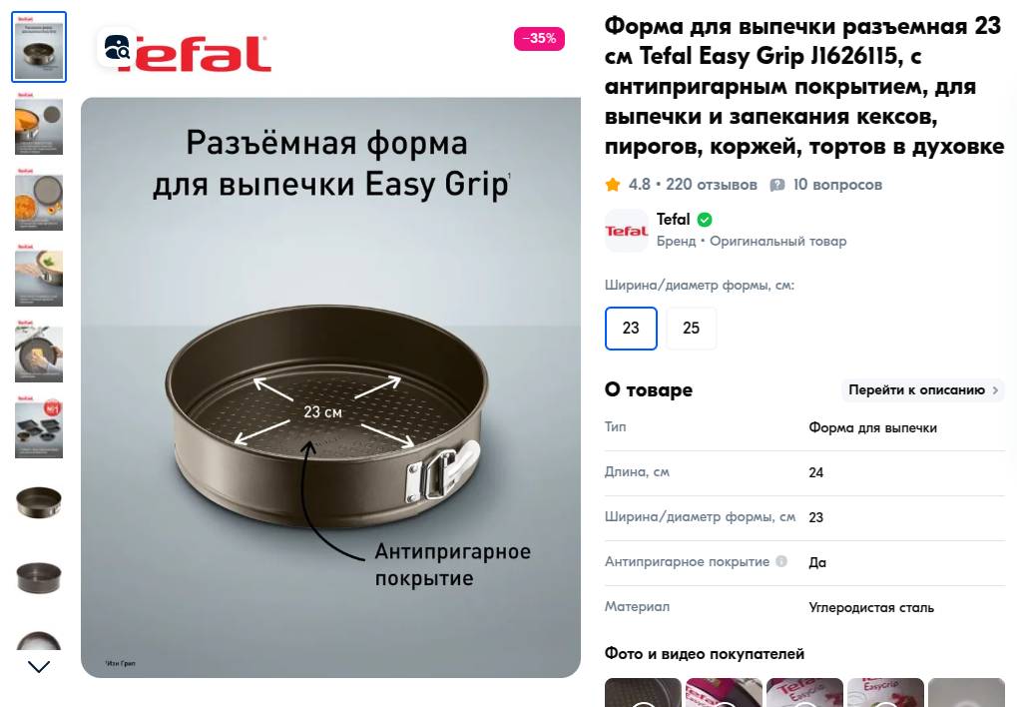Image resolution: width=1017 pixels, height=707 pixels.
Task: Open the Tefal brand name link
Action: [674, 220]
